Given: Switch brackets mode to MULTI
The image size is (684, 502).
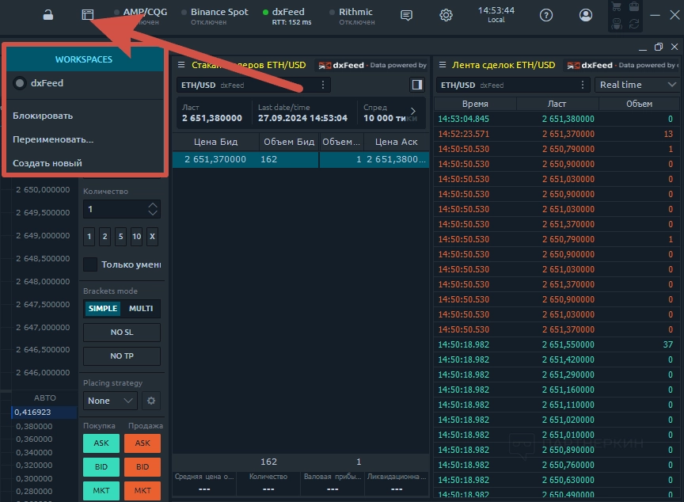Looking at the screenshot, I should coord(141,308).
